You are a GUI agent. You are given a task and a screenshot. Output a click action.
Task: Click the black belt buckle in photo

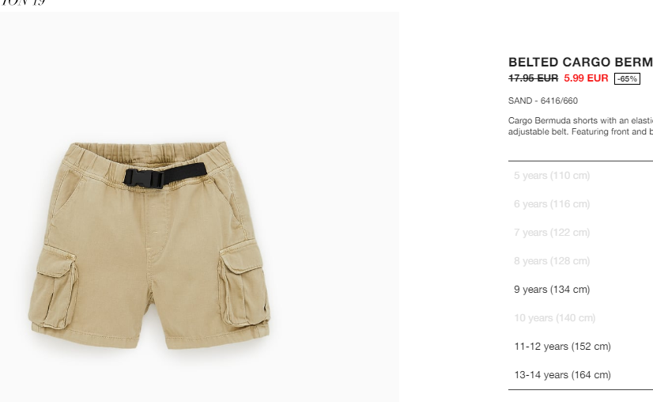pos(144,179)
